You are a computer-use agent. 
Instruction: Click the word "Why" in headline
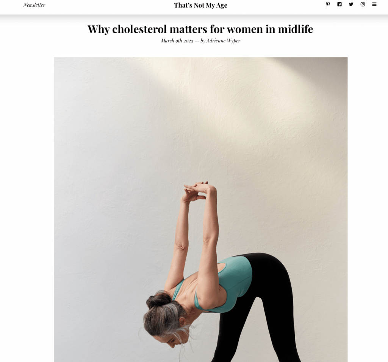pos(99,30)
